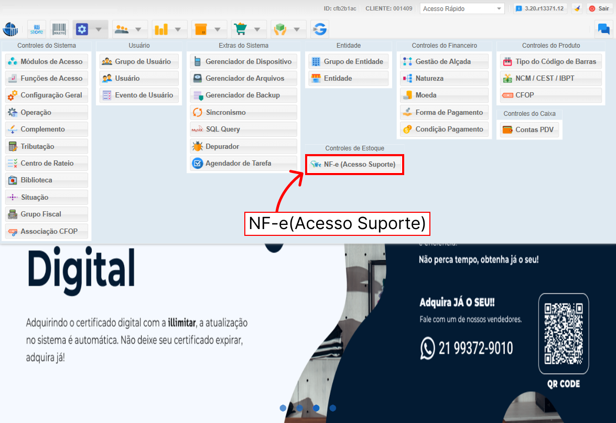Image resolution: width=616 pixels, height=423 pixels.
Task: Click the Boleto barcode icon
Action: (59, 29)
